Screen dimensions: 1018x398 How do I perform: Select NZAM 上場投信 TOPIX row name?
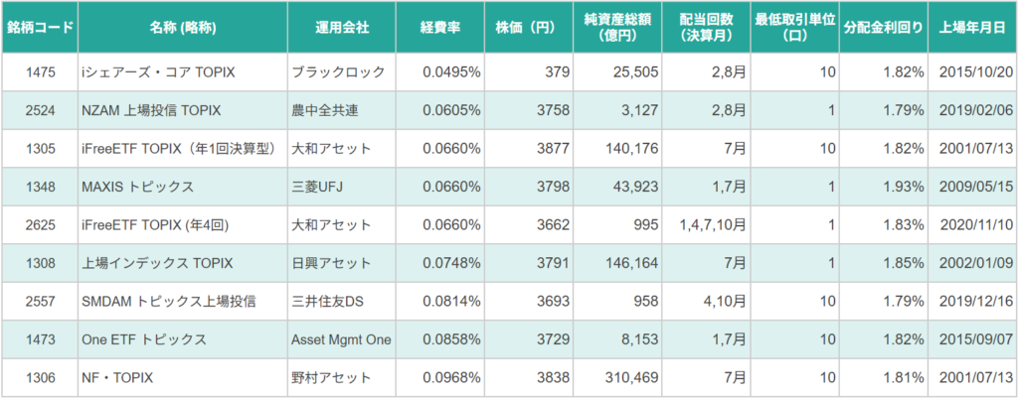151,110
